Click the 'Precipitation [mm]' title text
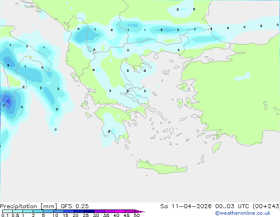 pyautogui.click(x=29, y=206)
